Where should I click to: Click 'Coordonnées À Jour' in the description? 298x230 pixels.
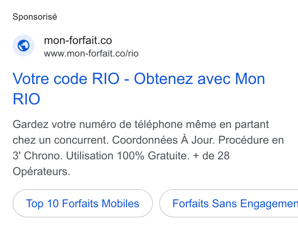click(163, 140)
